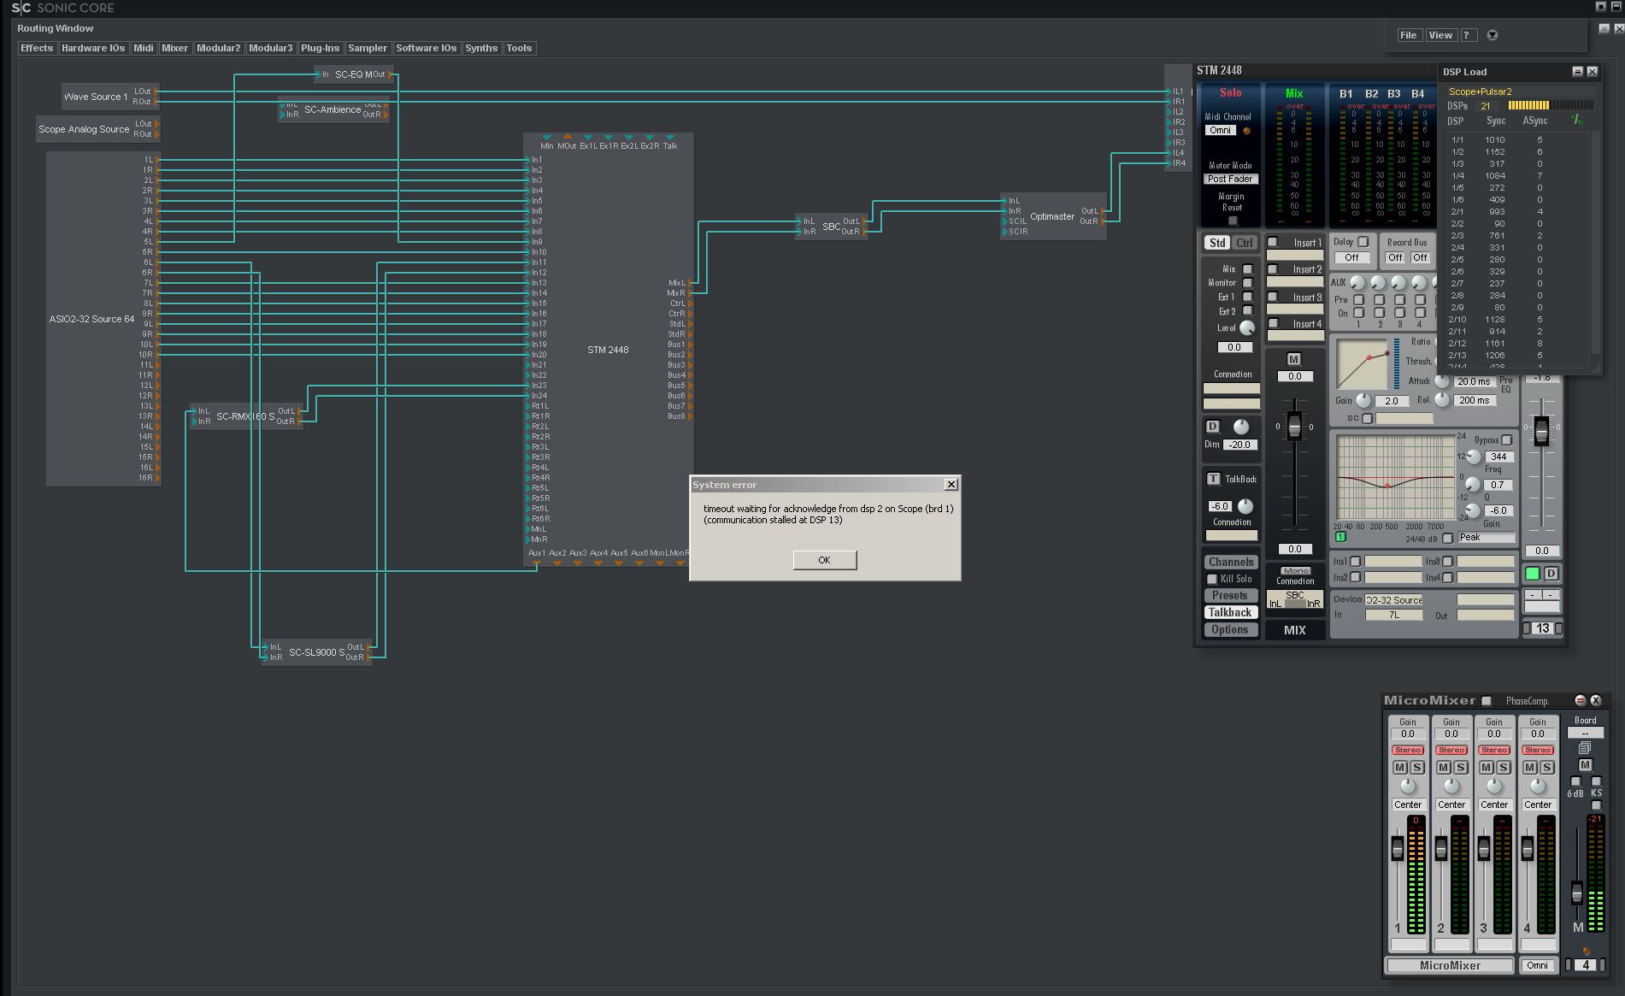Toggle the Insert 1 checkbox
Screen dimensions: 1625x996
pos(1273,242)
